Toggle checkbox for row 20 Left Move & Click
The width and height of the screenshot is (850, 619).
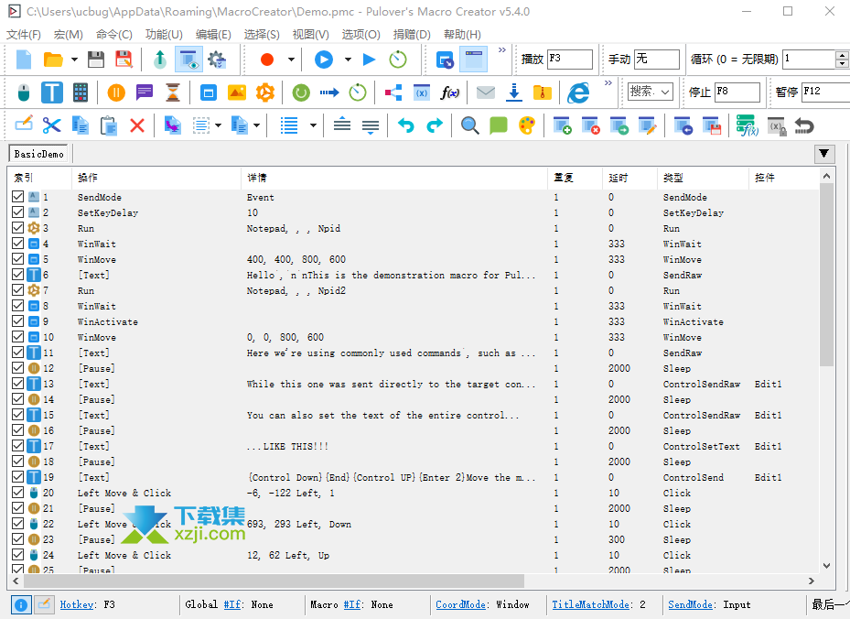[17, 493]
